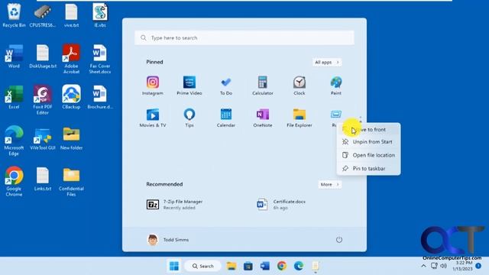Viewport: 489px width, 275px height.
Task: Open Edge from the taskbar
Action: coord(299,266)
